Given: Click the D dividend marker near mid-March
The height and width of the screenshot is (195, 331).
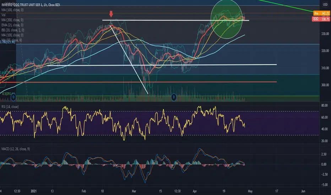Looking at the screenshot, I should pos(174,97).
